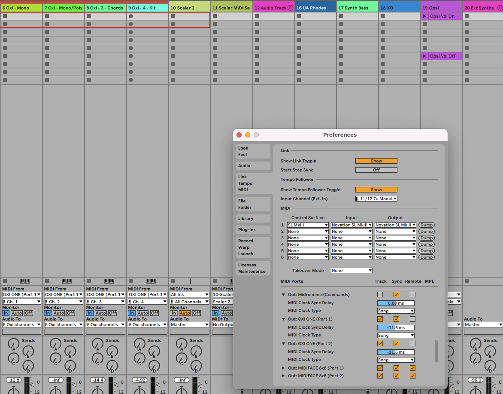Open Library preferences tab

click(253, 219)
